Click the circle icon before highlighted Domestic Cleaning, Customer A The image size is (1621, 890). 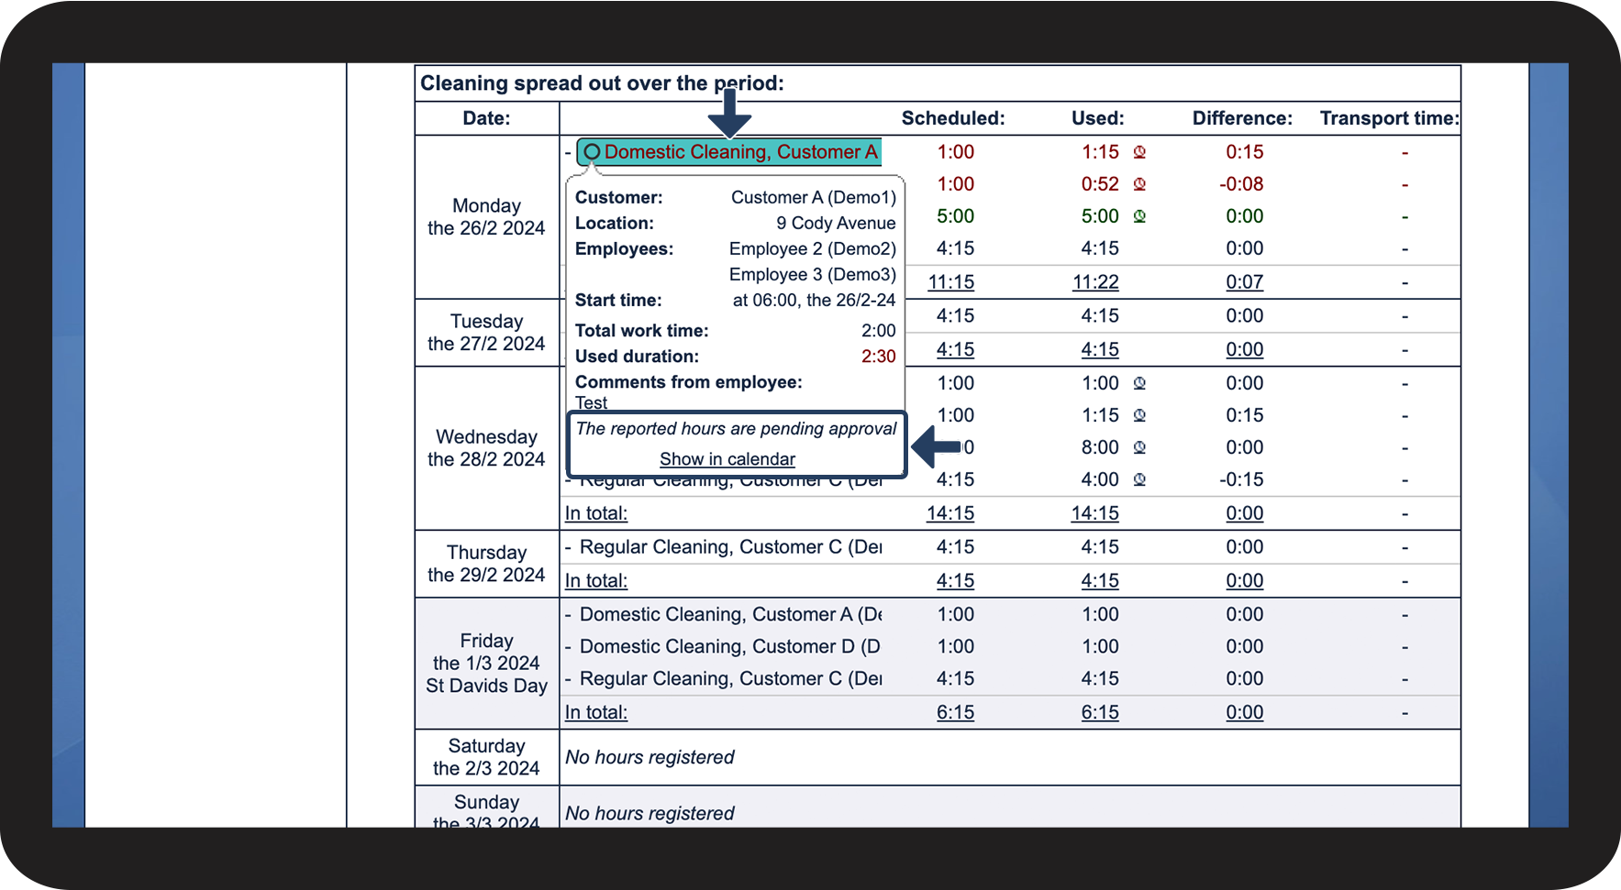point(593,152)
